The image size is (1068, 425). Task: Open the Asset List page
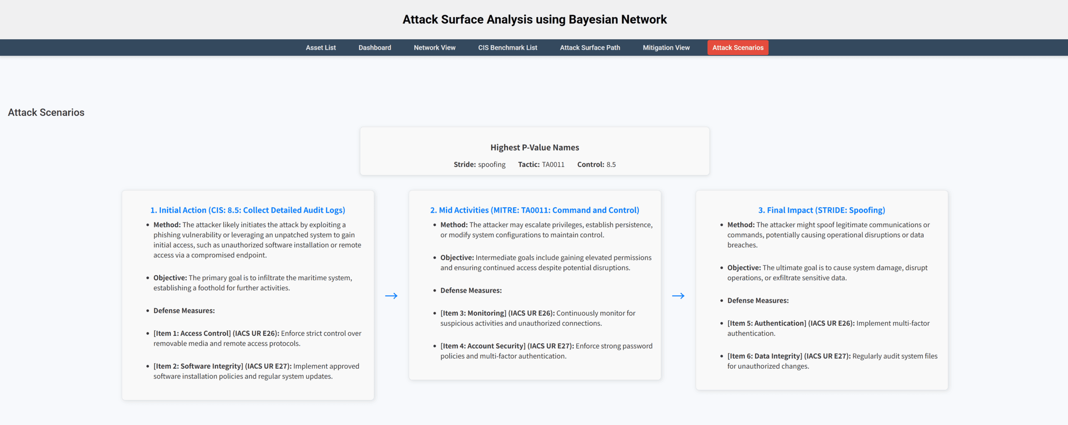tap(320, 47)
